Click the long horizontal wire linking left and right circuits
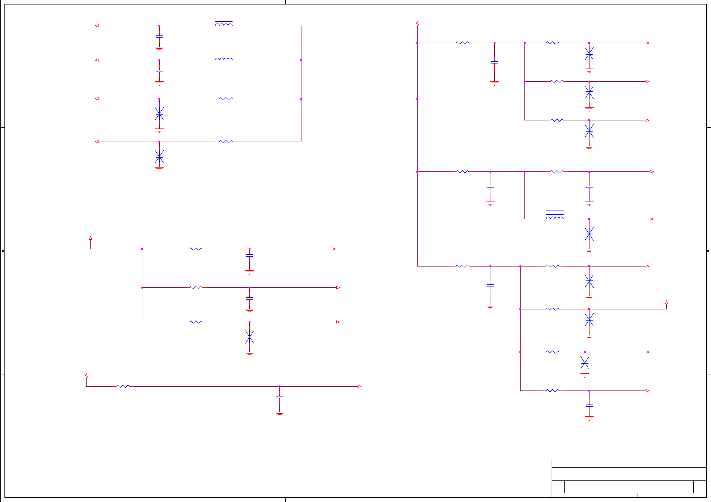This screenshot has width=711, height=502. 359,99
